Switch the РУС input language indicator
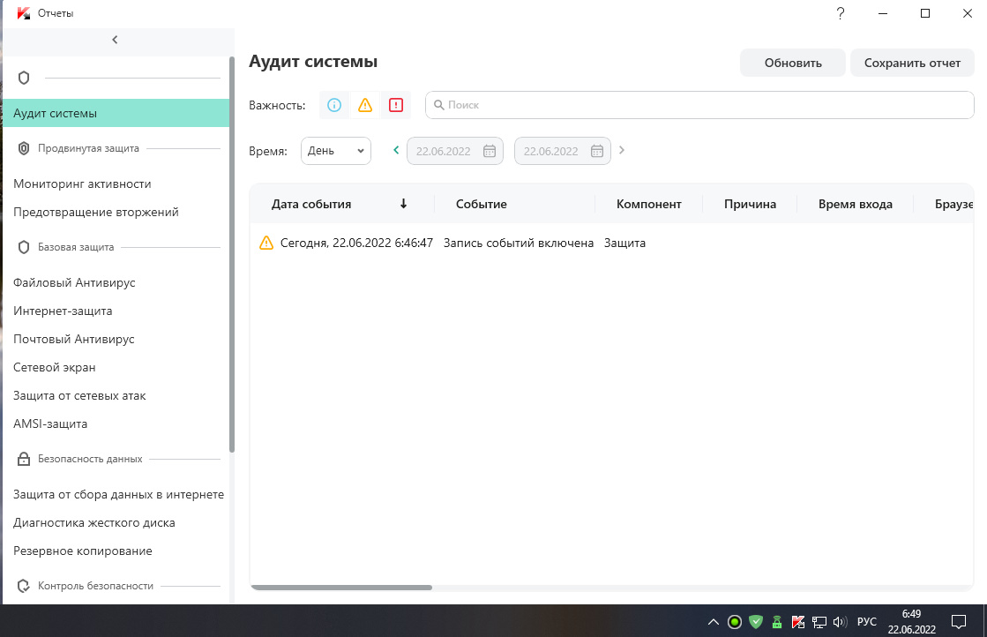 coord(867,622)
